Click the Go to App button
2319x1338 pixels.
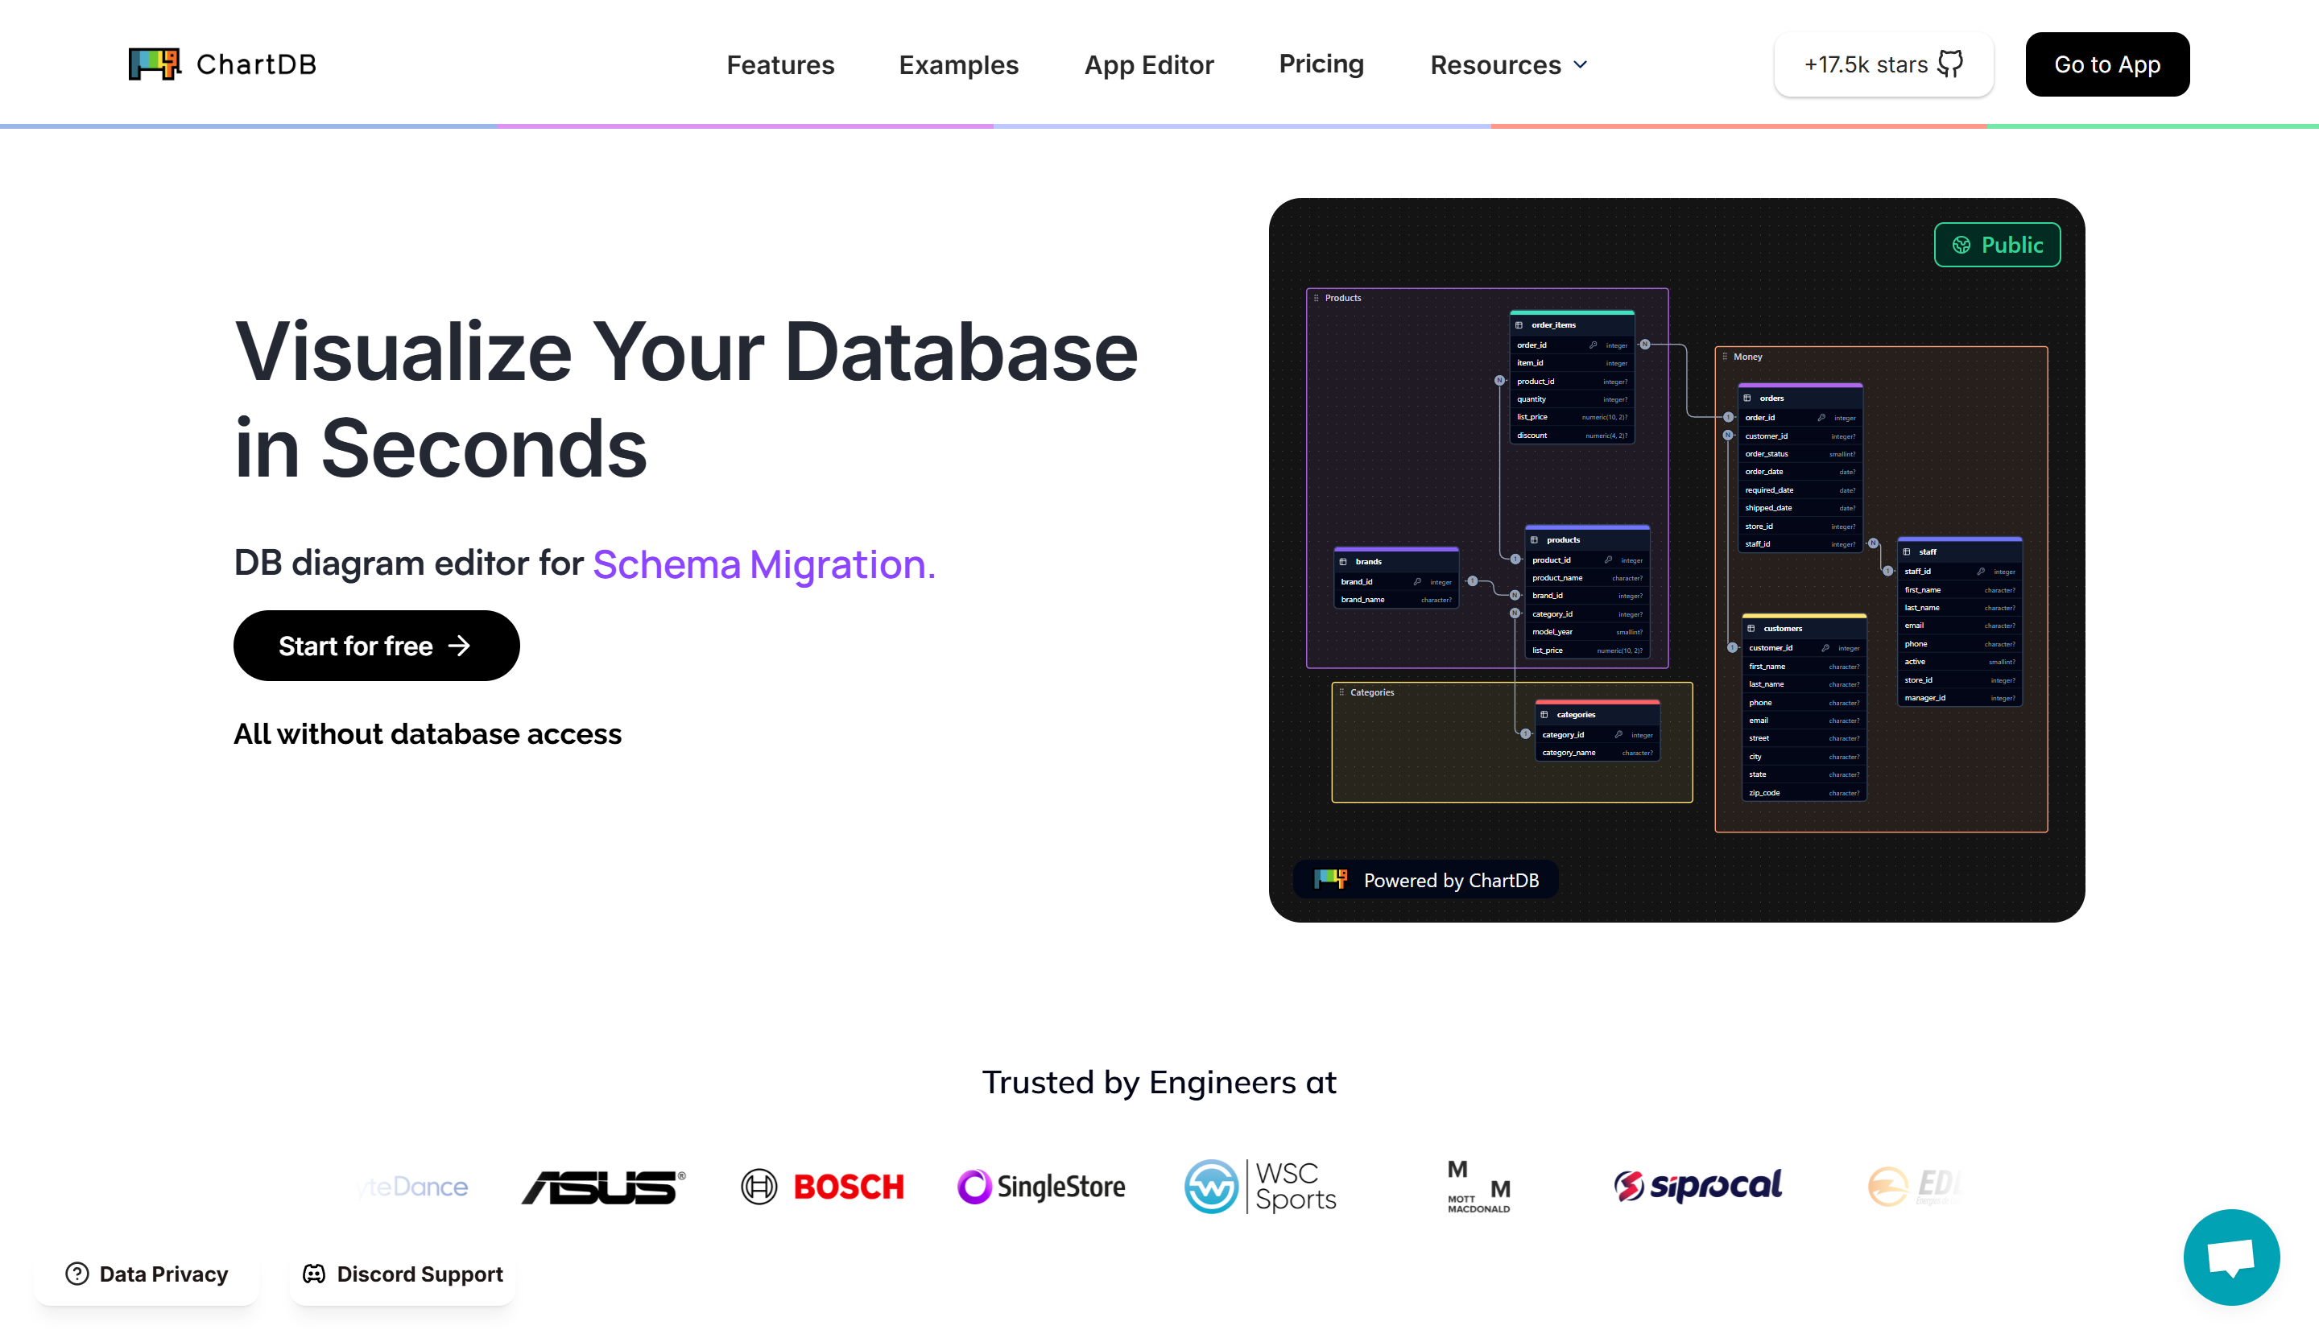[x=2106, y=64]
